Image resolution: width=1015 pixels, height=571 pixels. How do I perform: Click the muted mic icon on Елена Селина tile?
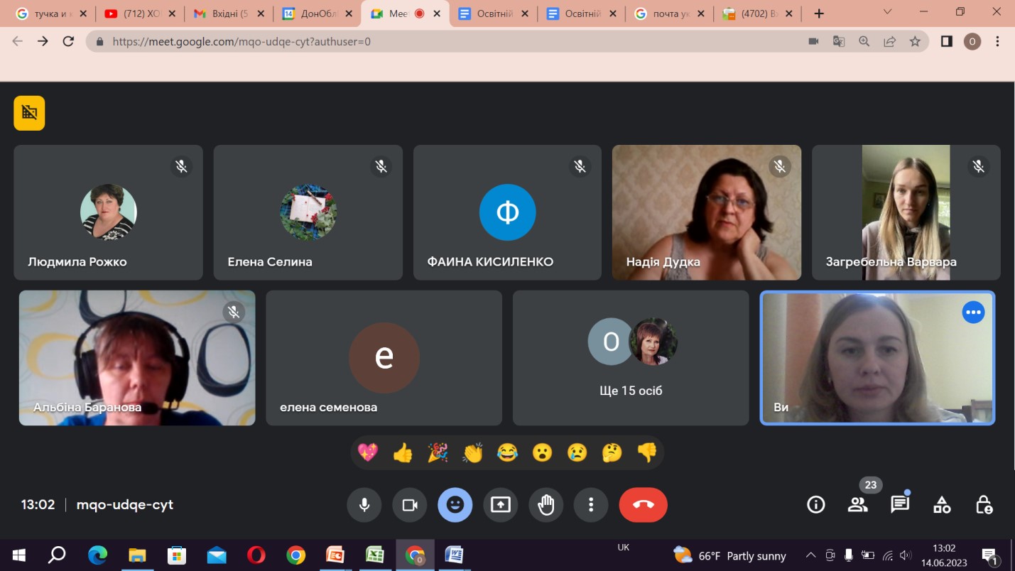(381, 166)
